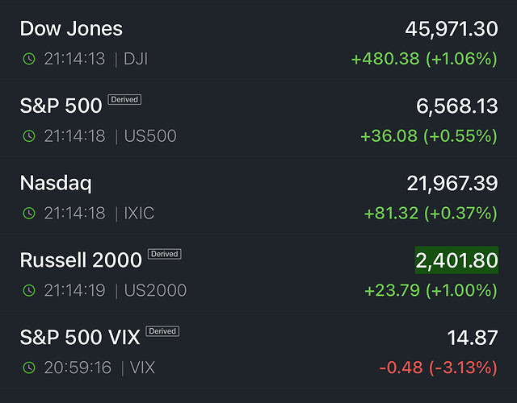Select the Russell 2000 index name
517x403 pixels.
point(81,260)
